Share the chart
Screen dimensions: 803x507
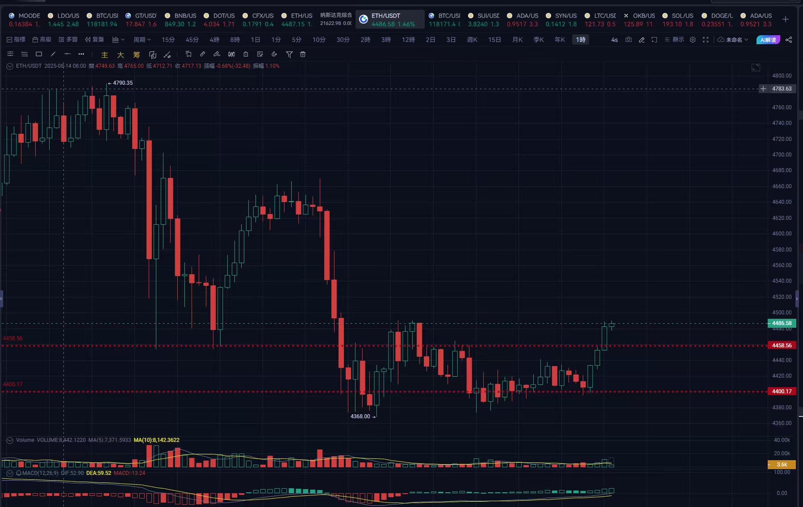click(789, 40)
